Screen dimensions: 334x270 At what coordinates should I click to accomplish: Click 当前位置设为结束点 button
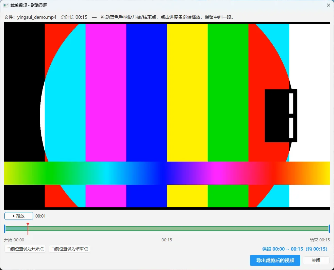[69, 249]
